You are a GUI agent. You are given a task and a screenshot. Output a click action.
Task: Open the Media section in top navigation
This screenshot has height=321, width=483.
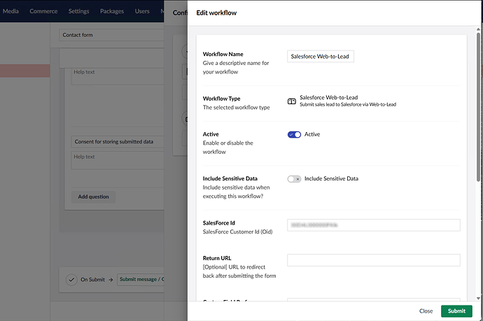(x=10, y=11)
